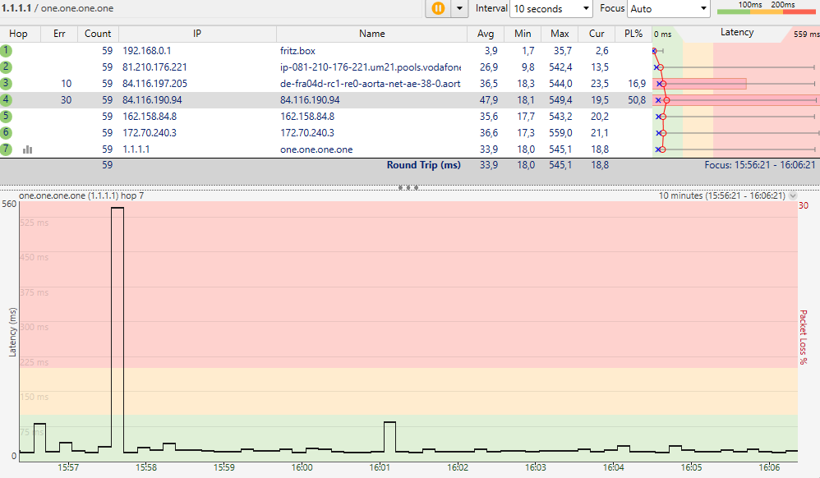Open the Interval 10 seconds combo box
This screenshot has width=820, height=478.
pos(551,8)
